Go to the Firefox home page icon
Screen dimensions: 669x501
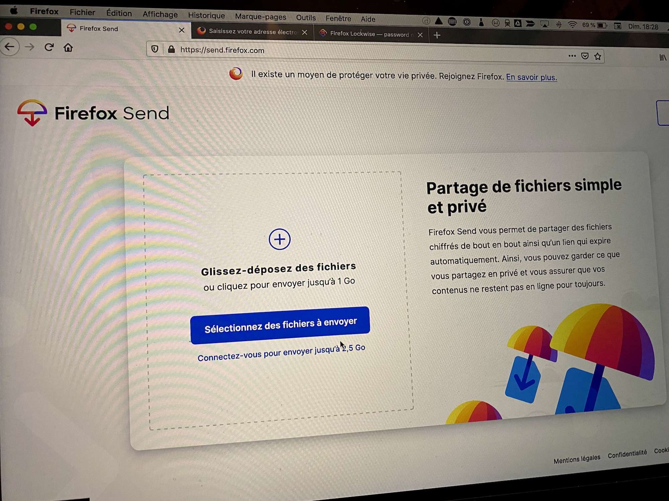click(68, 47)
